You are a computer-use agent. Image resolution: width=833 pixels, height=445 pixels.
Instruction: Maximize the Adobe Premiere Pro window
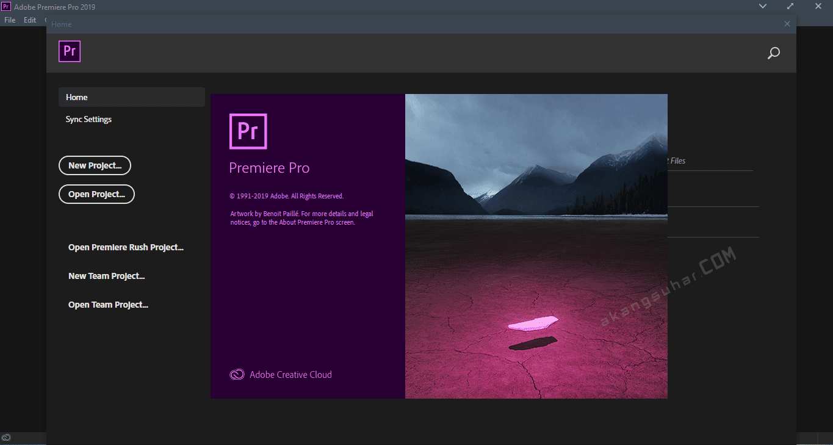(790, 7)
